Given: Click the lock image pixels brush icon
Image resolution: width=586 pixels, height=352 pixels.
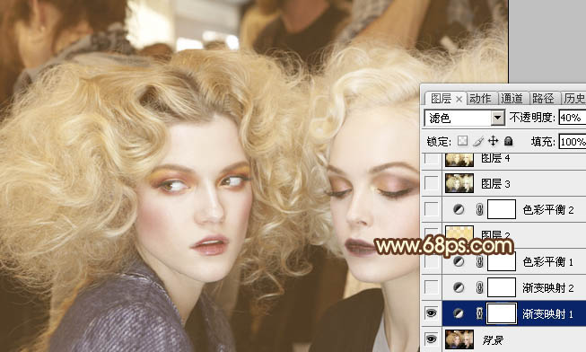Looking at the screenshot, I should coord(478,141).
